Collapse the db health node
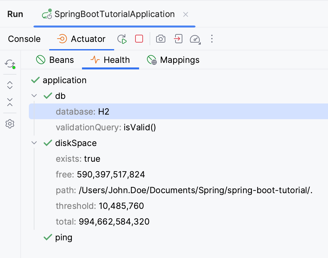This screenshot has height=258, width=328. click(x=34, y=96)
